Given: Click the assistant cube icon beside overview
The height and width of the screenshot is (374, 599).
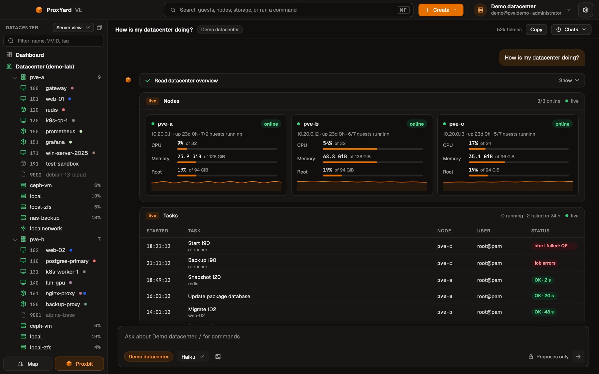Looking at the screenshot, I should 128,80.
